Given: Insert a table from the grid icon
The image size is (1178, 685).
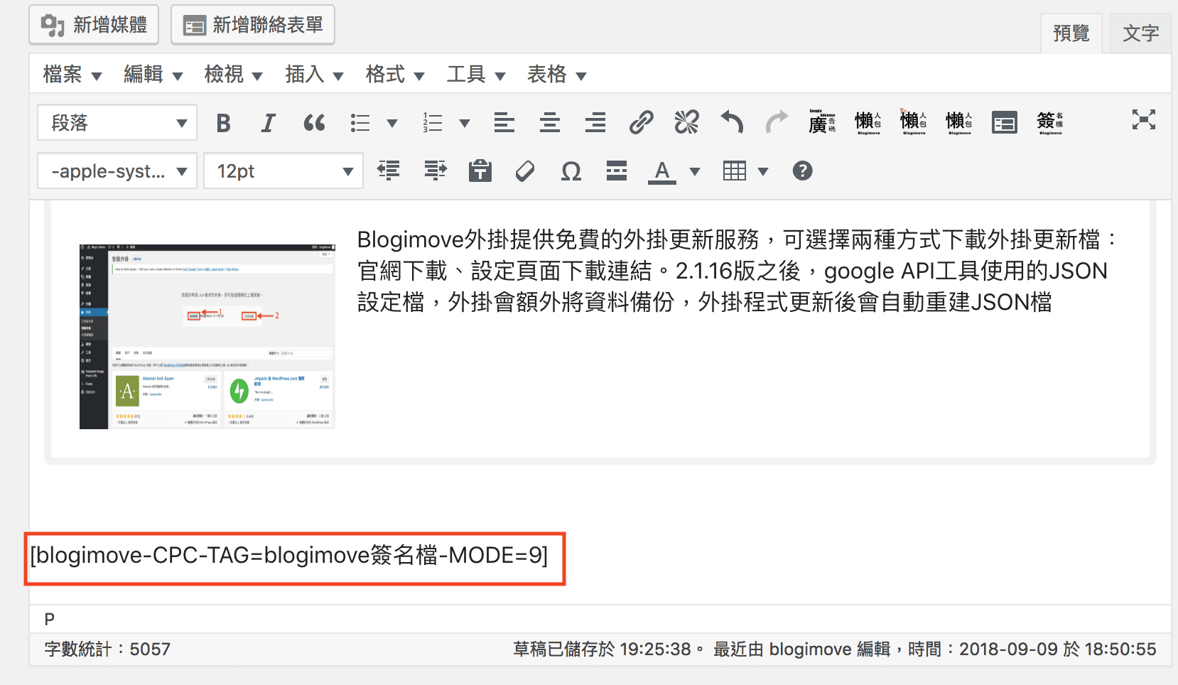Looking at the screenshot, I should tap(735, 171).
